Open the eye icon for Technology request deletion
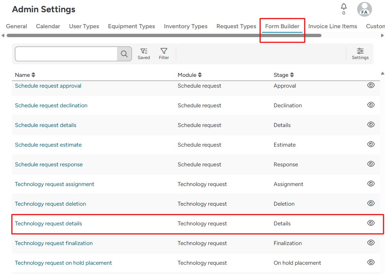Screen dimensions: 385x274 (x=371, y=203)
